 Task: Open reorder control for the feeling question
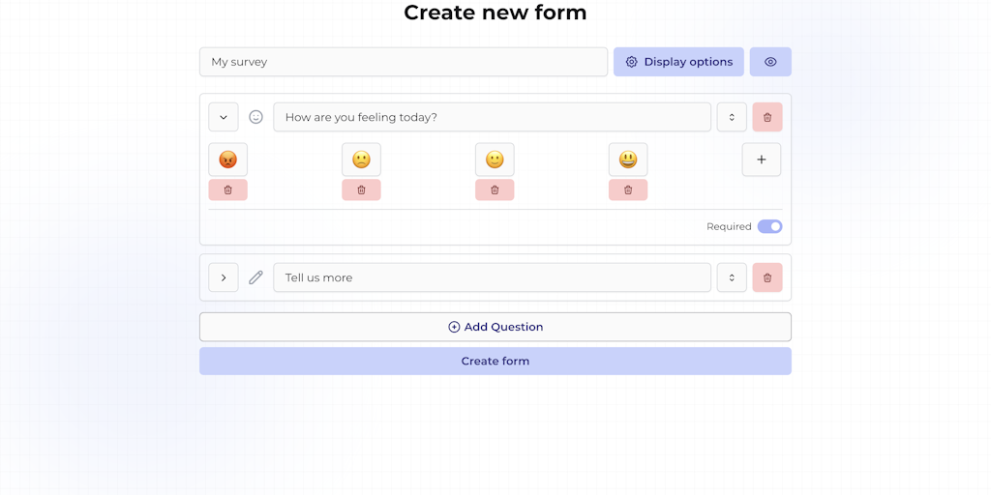(x=732, y=117)
